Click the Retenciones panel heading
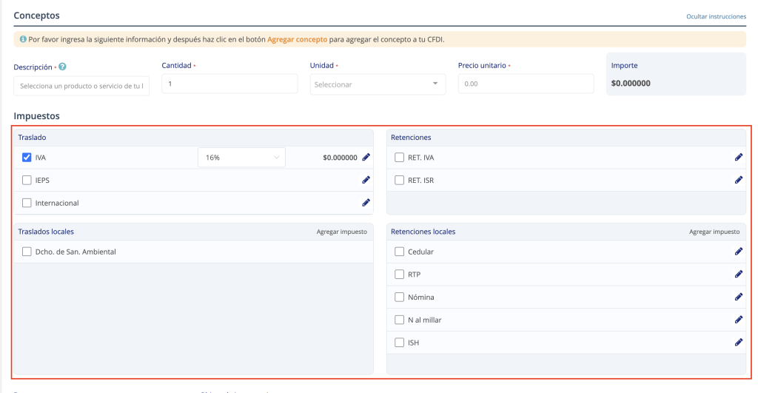Image resolution: width=758 pixels, height=393 pixels. click(x=411, y=137)
